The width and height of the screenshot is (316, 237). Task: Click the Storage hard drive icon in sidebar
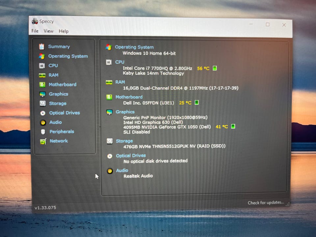[43, 103]
